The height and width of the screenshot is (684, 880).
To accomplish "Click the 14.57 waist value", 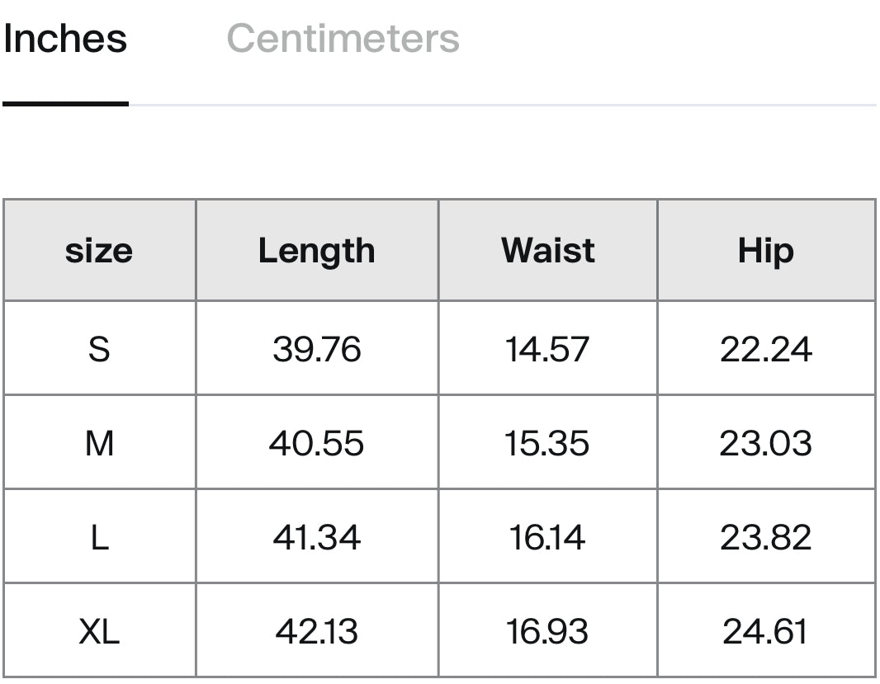I will pyautogui.click(x=547, y=349).
